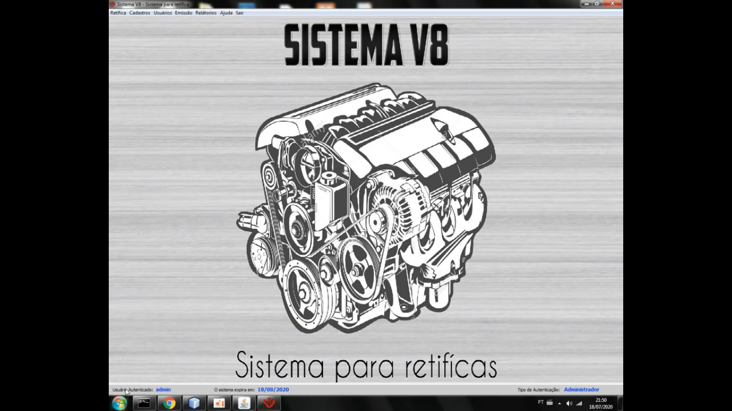Show hidden system tray icons

point(559,404)
